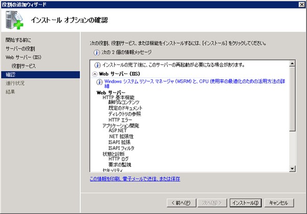Collapse the Web サーバー (IIS) section chevron
The width and height of the screenshot is (307, 214).
[x=95, y=74]
